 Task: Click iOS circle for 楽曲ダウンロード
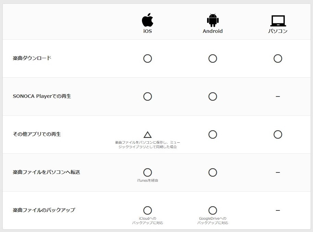(x=147, y=59)
